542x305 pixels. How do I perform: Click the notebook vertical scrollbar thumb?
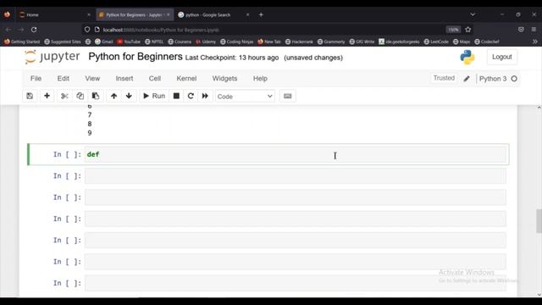(x=539, y=221)
